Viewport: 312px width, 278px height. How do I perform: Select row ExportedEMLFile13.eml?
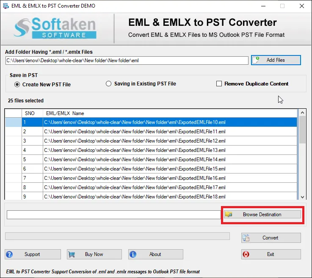click(x=170, y=150)
